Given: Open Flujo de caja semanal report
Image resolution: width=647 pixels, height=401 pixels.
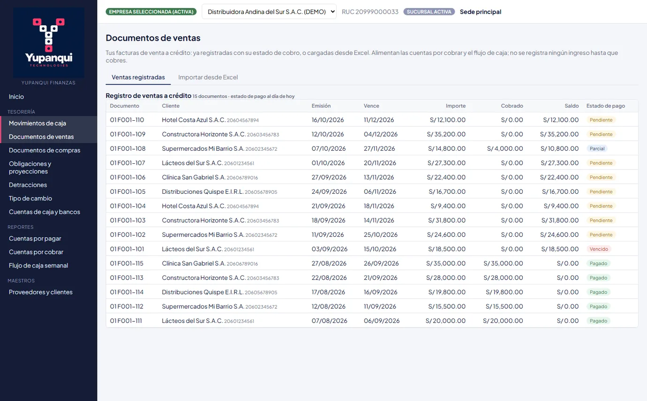Looking at the screenshot, I should click(x=49, y=266).
